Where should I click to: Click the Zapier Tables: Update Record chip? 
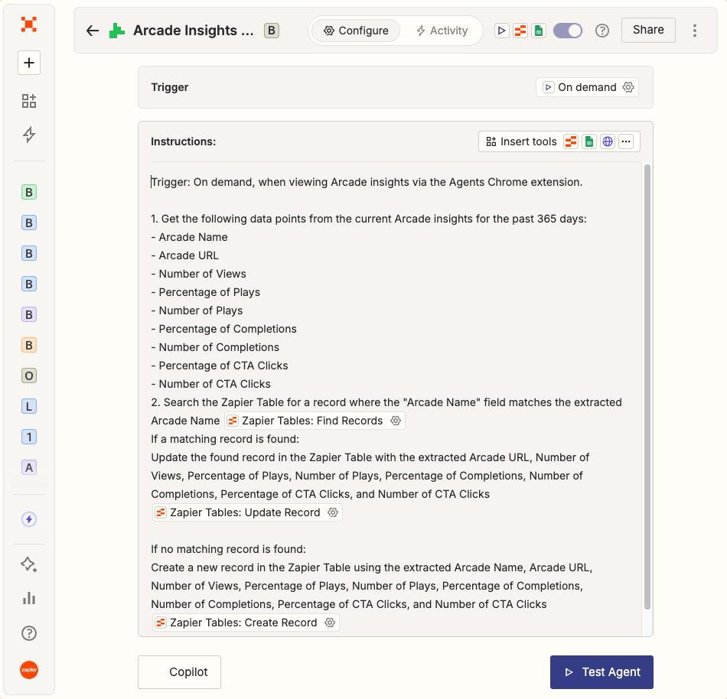coord(247,512)
